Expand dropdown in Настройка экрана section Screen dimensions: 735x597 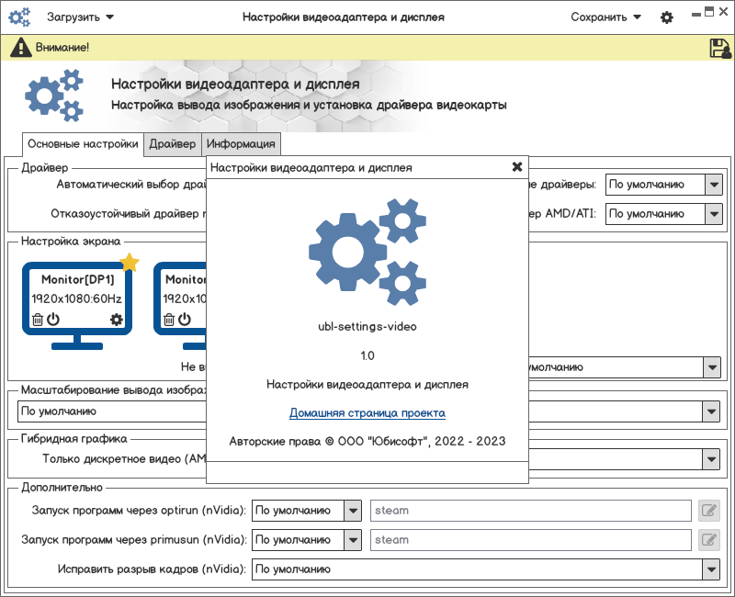point(712,367)
